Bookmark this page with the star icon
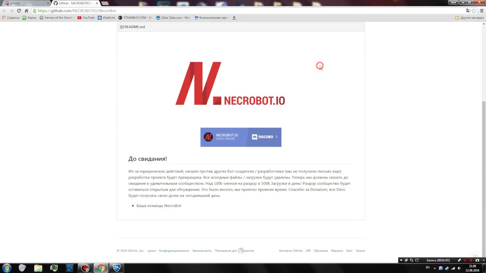Image resolution: width=486 pixels, height=273 pixels. (x=474, y=11)
